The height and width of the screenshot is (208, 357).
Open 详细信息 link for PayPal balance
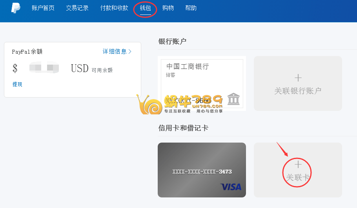point(115,51)
